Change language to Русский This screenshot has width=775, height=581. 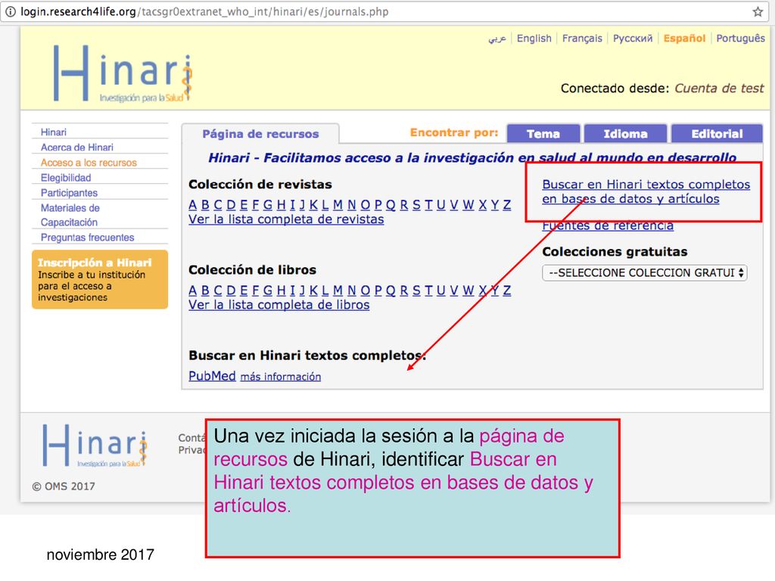633,38
